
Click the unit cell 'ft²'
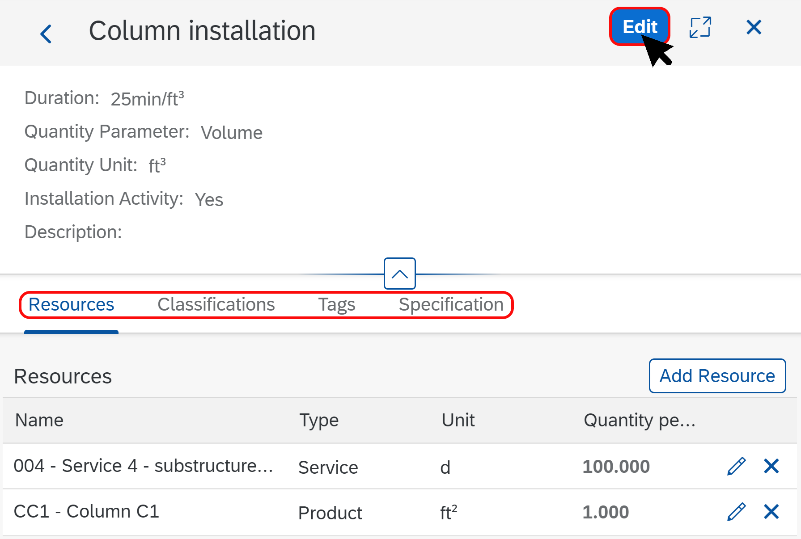coord(449,513)
